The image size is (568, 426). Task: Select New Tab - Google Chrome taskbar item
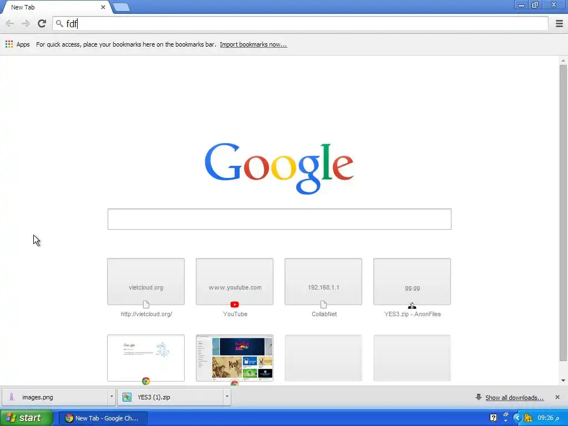click(103, 418)
